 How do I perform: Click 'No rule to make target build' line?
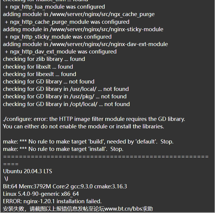(x=88, y=142)
